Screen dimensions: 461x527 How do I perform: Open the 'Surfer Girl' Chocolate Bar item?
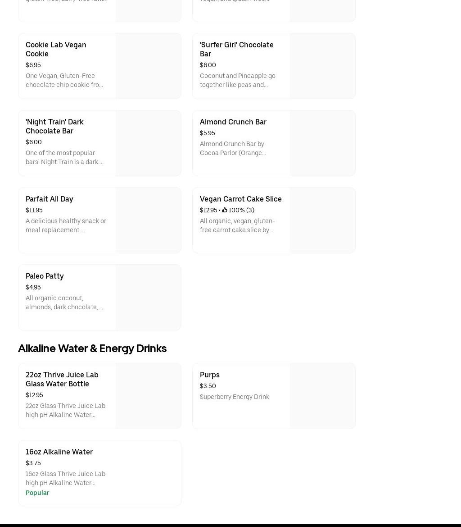click(236, 49)
